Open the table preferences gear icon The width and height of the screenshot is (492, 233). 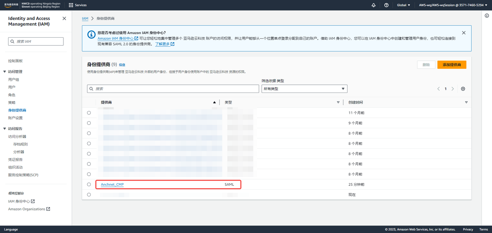coord(463,89)
